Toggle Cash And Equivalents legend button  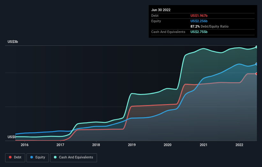[x=73, y=157]
